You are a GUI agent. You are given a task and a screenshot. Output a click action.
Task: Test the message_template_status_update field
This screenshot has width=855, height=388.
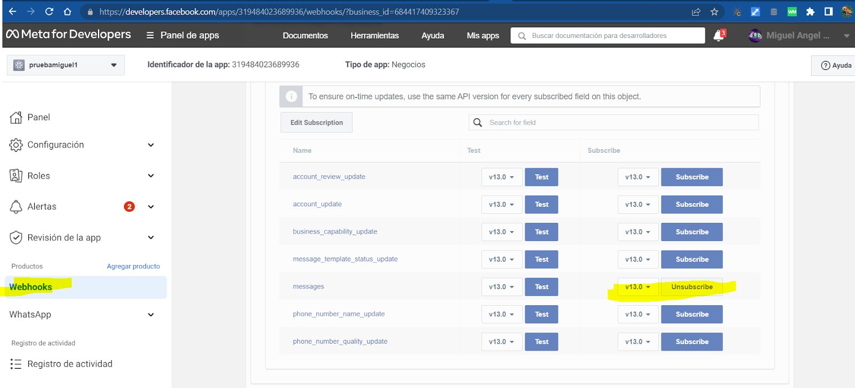click(541, 259)
